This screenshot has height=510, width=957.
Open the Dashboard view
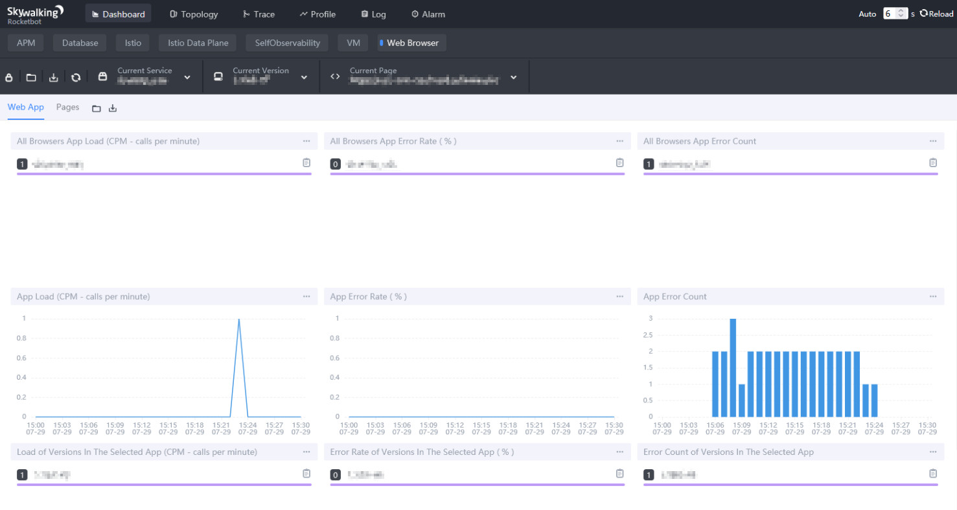(118, 14)
